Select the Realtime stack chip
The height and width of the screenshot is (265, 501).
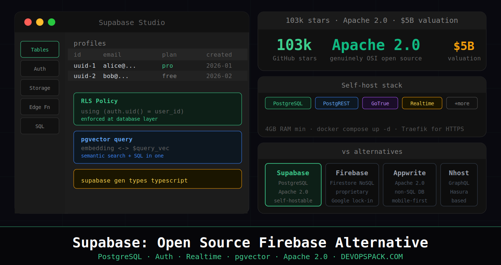[x=422, y=103]
